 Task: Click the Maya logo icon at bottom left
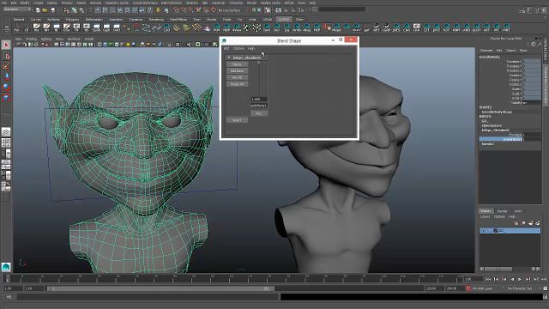6,267
